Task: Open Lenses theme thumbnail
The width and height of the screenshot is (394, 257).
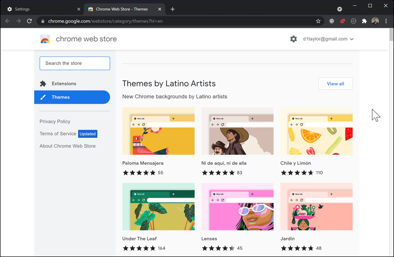Action: [x=237, y=206]
